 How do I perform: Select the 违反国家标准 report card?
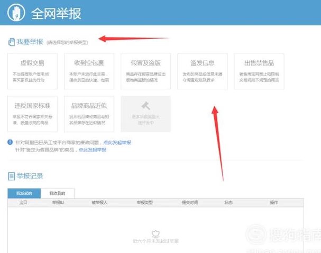[x=32, y=114]
